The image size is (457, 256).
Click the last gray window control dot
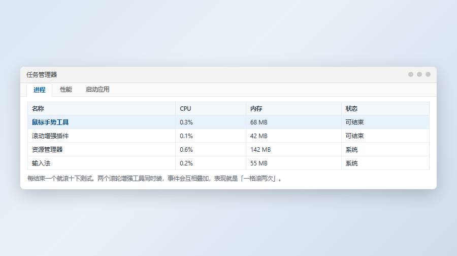[x=428, y=74]
